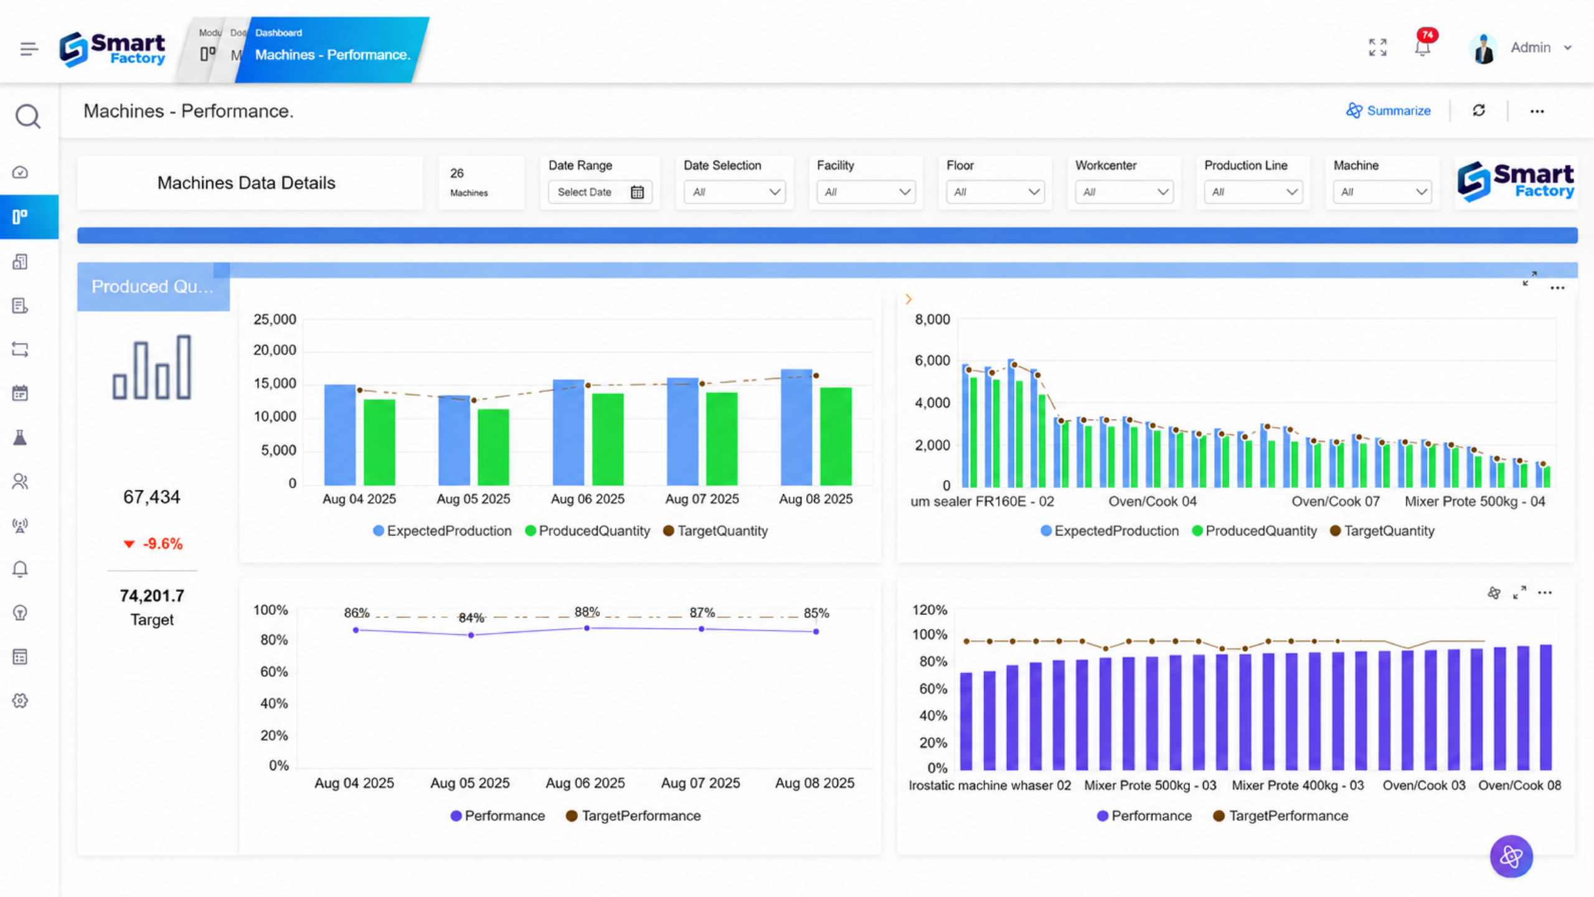Viewport: 1594px width, 897px height.
Task: Select the Dashboard Machines - Performance breadcrumb tab
Action: (x=332, y=49)
